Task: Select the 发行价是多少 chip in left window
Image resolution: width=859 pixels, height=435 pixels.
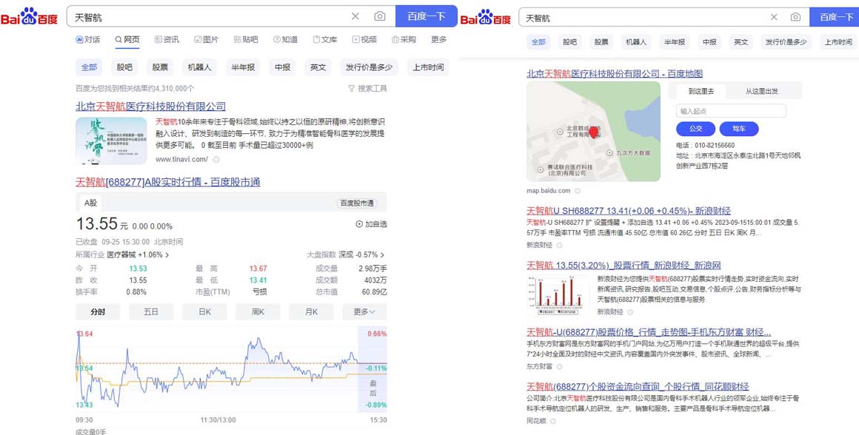Action: point(370,67)
